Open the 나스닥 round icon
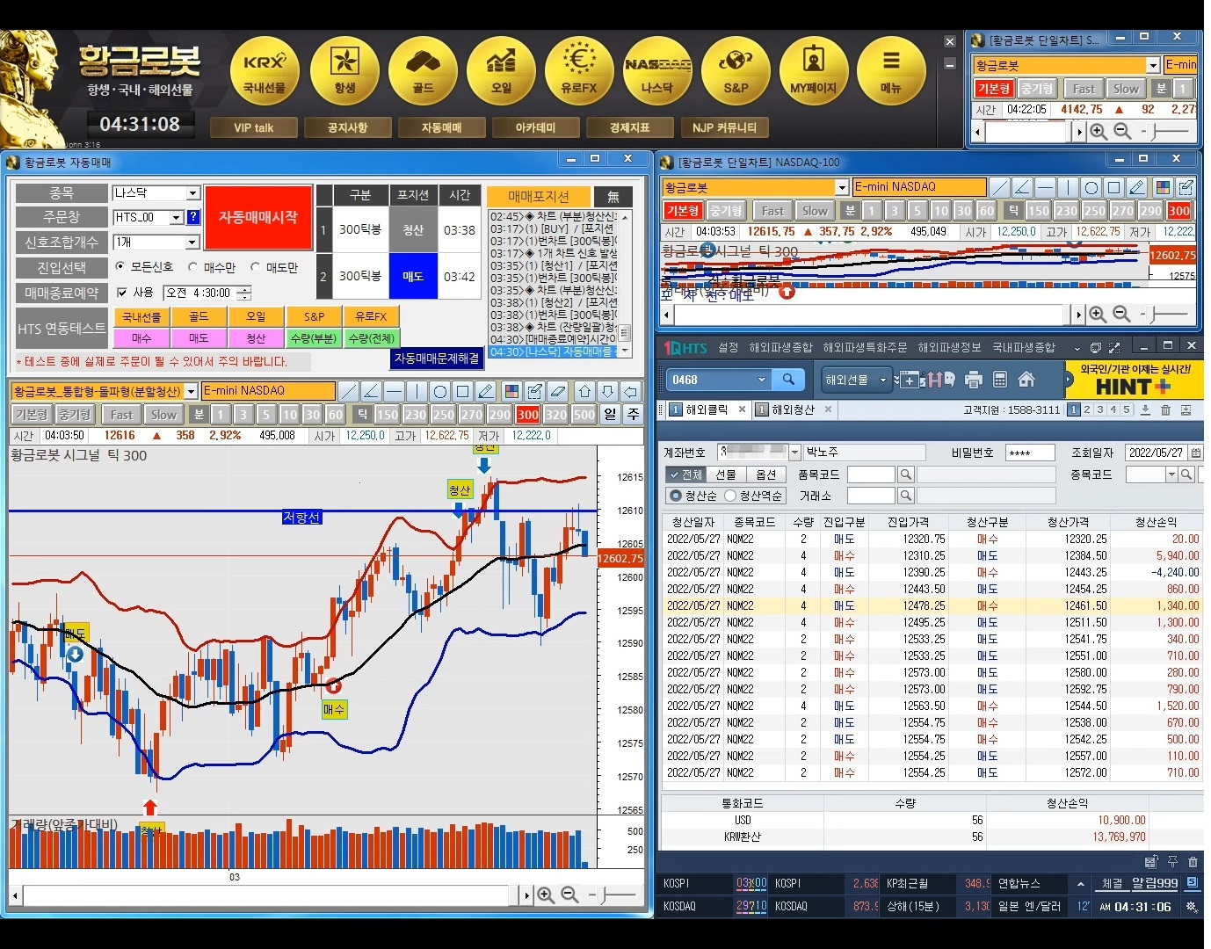This screenshot has width=1211, height=949. coord(657,71)
